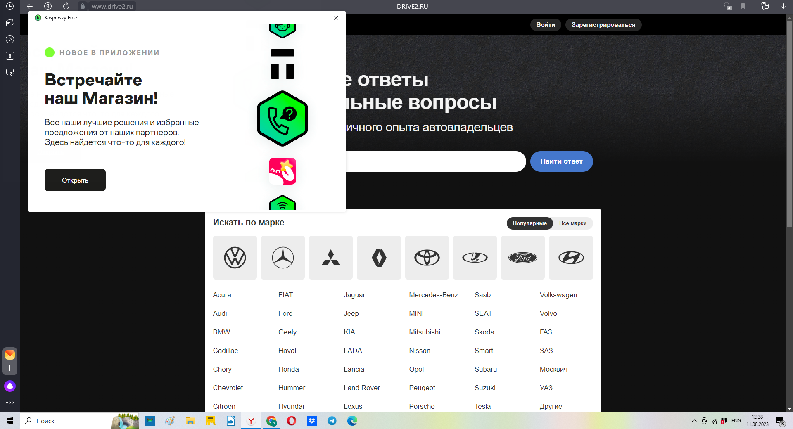Launch the Alice voice assistant icon
Screen dimensions: 793x429
(x=10, y=386)
